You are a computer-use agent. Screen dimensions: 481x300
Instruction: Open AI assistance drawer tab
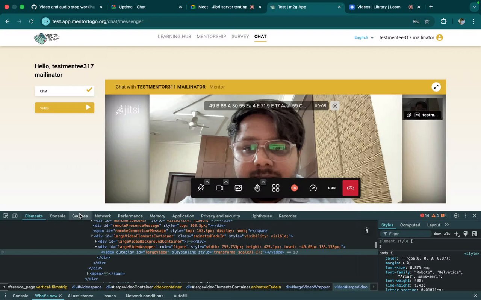pos(80,295)
